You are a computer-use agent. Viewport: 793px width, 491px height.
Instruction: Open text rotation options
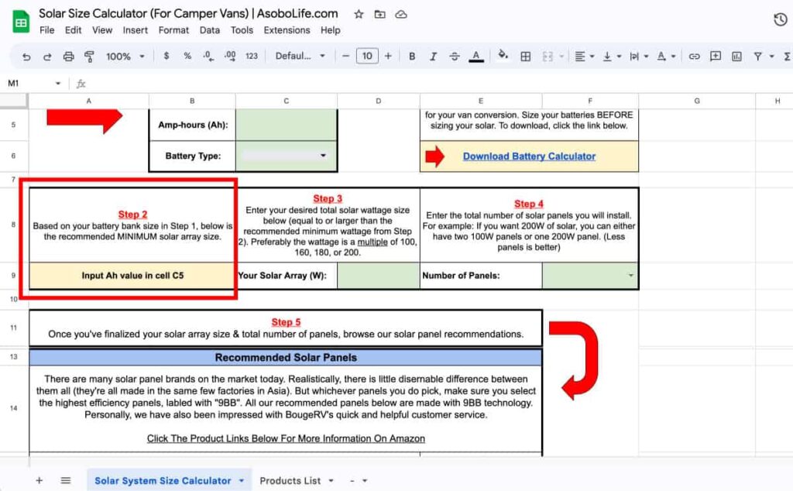pos(666,57)
